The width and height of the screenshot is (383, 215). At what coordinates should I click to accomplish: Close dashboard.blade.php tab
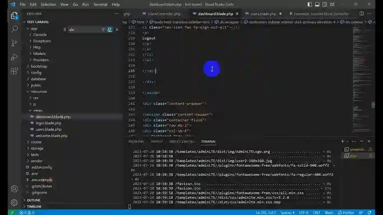[x=237, y=14]
